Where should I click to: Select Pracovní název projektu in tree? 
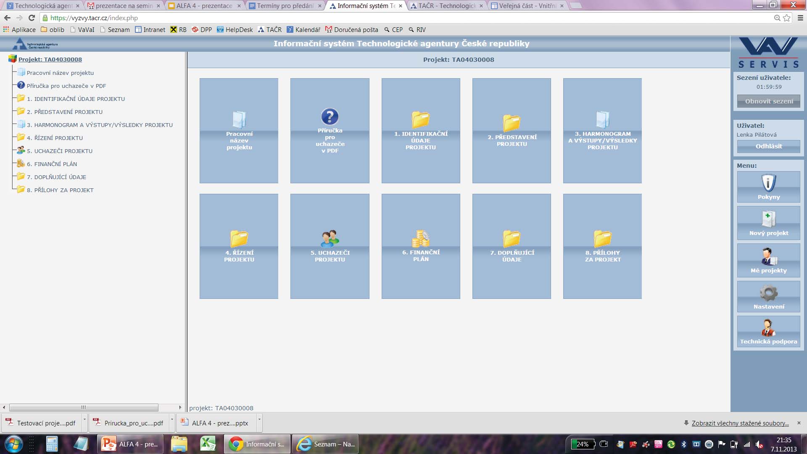click(60, 73)
